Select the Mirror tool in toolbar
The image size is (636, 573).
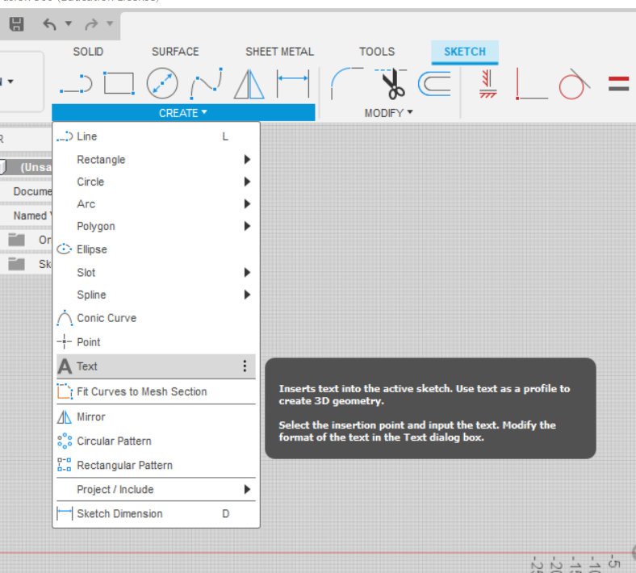pos(249,84)
